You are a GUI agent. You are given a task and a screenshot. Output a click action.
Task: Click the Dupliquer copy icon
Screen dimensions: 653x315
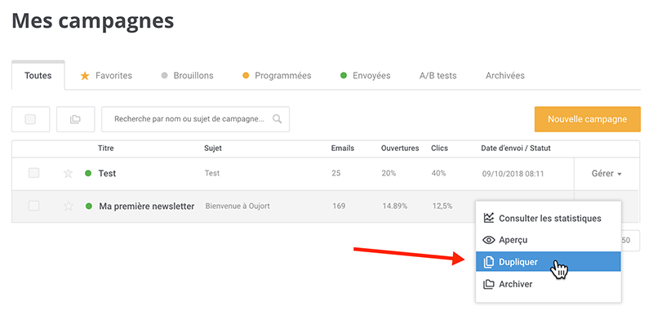click(x=488, y=262)
